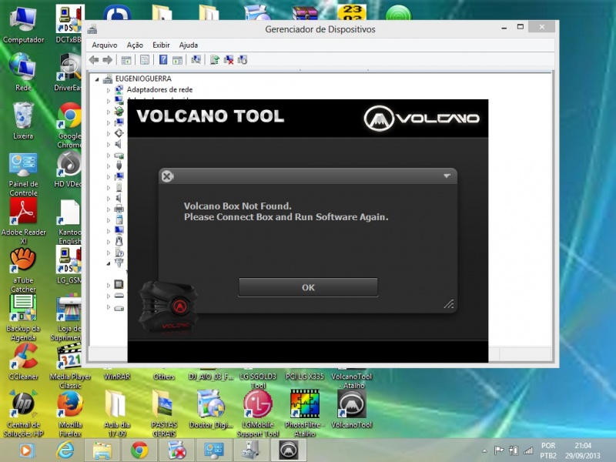The height and width of the screenshot is (462, 616).
Task: Click the Action Center flag tray icon
Action: point(499,450)
